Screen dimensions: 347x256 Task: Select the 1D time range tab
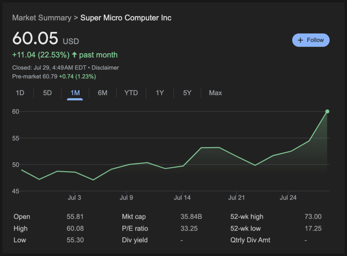point(20,93)
